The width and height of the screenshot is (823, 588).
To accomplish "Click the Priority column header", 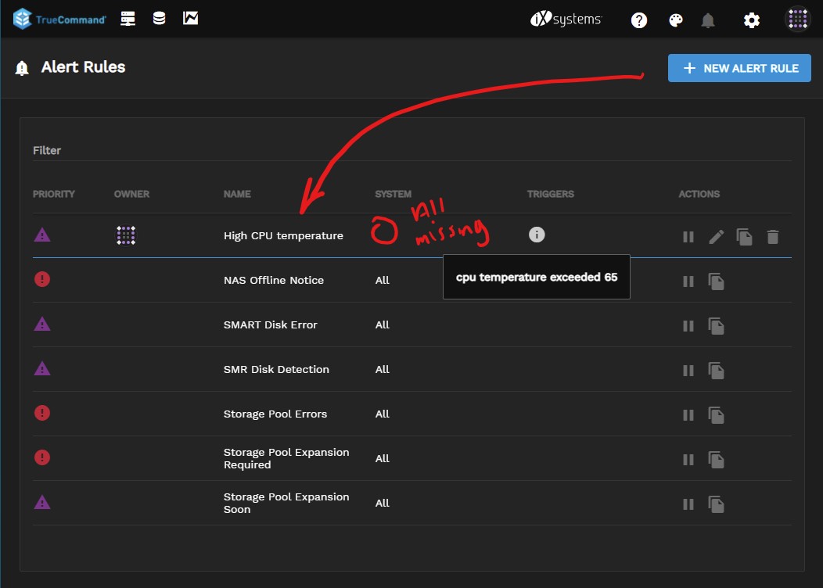I will click(54, 194).
